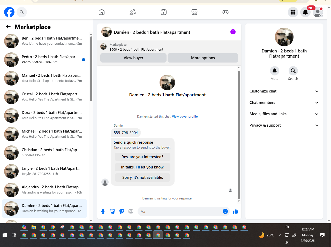Open the Friends icon in top navigation

coord(133,12)
